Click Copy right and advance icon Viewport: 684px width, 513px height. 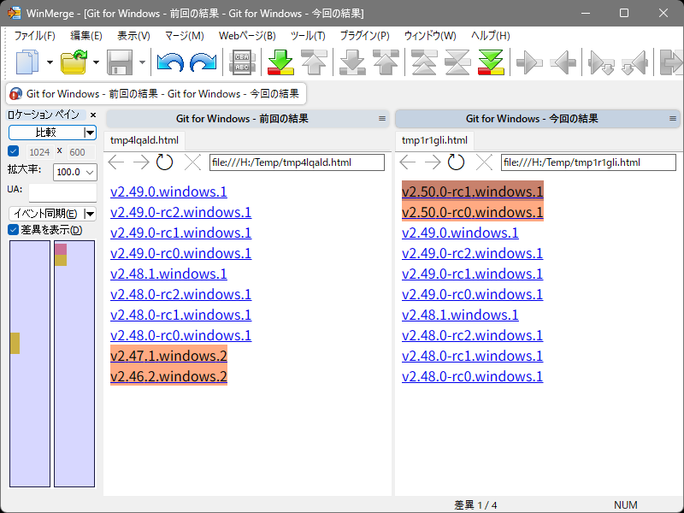click(x=601, y=62)
